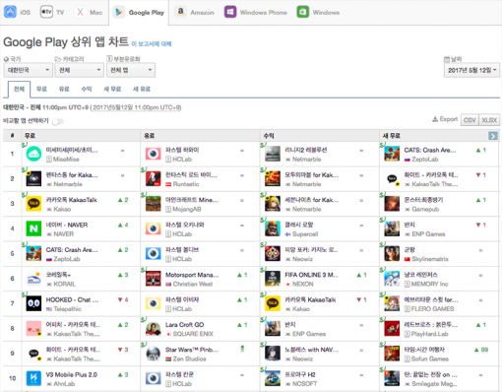Select the 새 유료 chart sub-tab
The height and width of the screenshot is (392, 502).
[x=142, y=89]
